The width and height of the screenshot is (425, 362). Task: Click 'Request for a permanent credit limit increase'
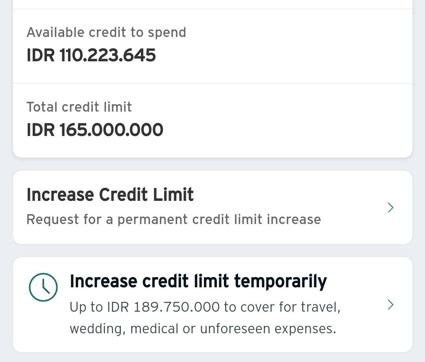pyautogui.click(x=174, y=219)
